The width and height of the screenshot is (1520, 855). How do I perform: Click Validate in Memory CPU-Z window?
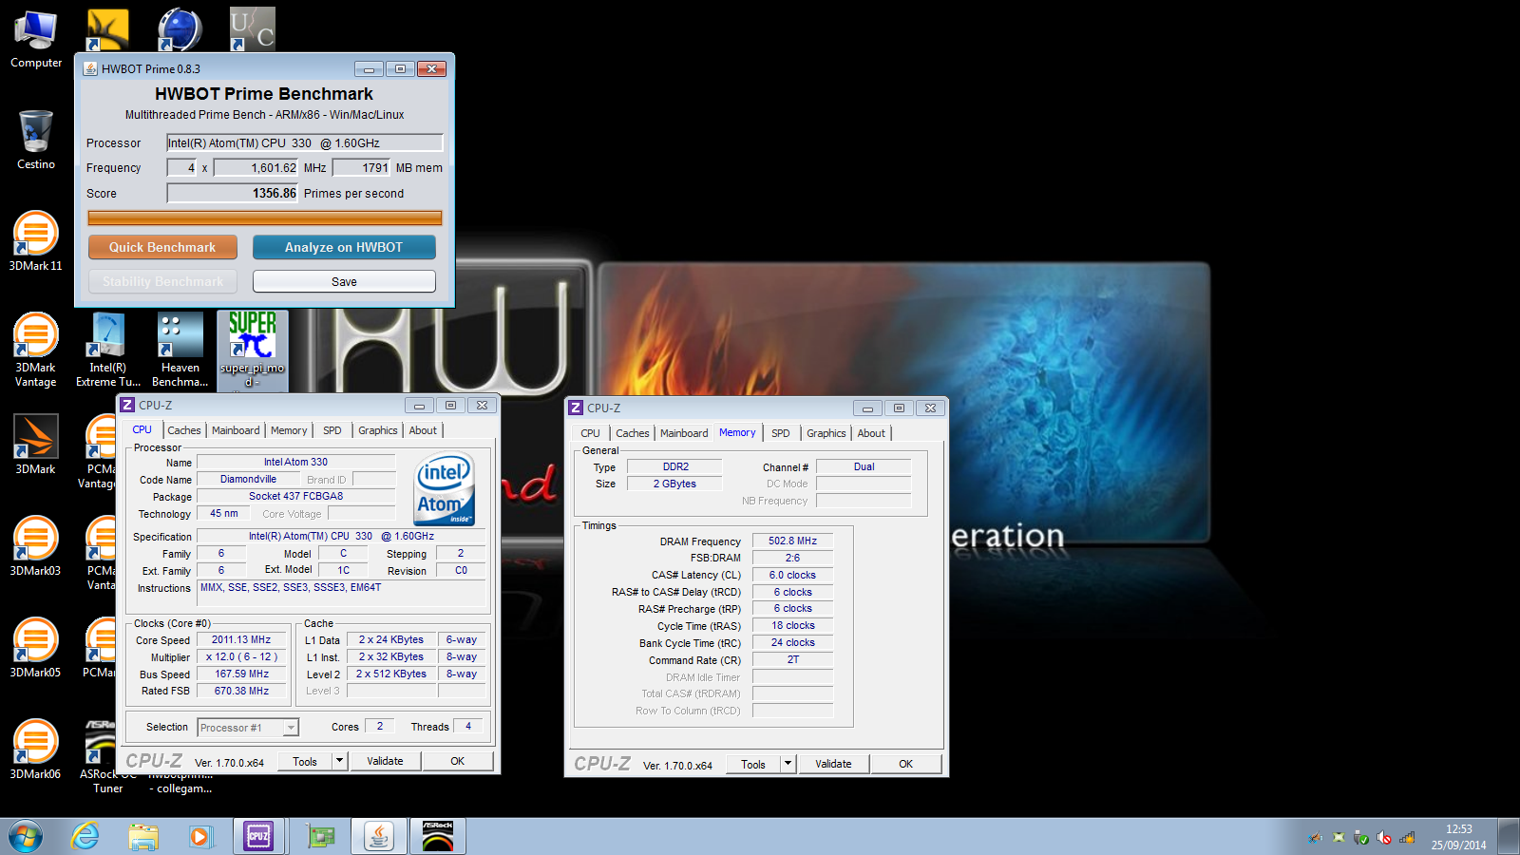click(833, 764)
